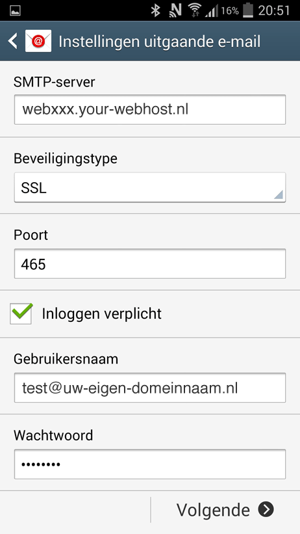Focus the SMTP-server input field
Viewport: 300px width, 534px height.
(150, 110)
